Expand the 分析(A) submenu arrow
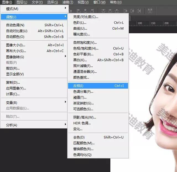Image resolution: width=177 pixels, height=172 pixels. [65, 124]
